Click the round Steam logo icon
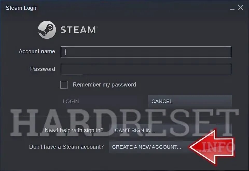 (47, 30)
